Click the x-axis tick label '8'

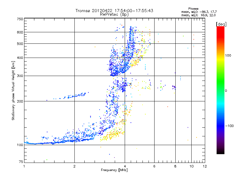click(x=175, y=166)
